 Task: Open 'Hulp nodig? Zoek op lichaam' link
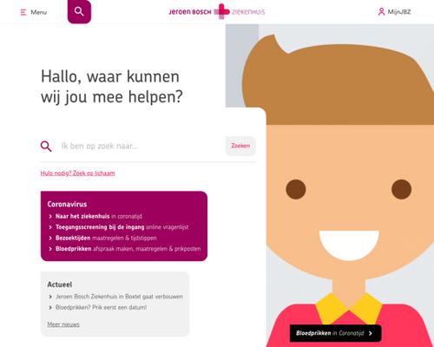pyautogui.click(x=77, y=173)
